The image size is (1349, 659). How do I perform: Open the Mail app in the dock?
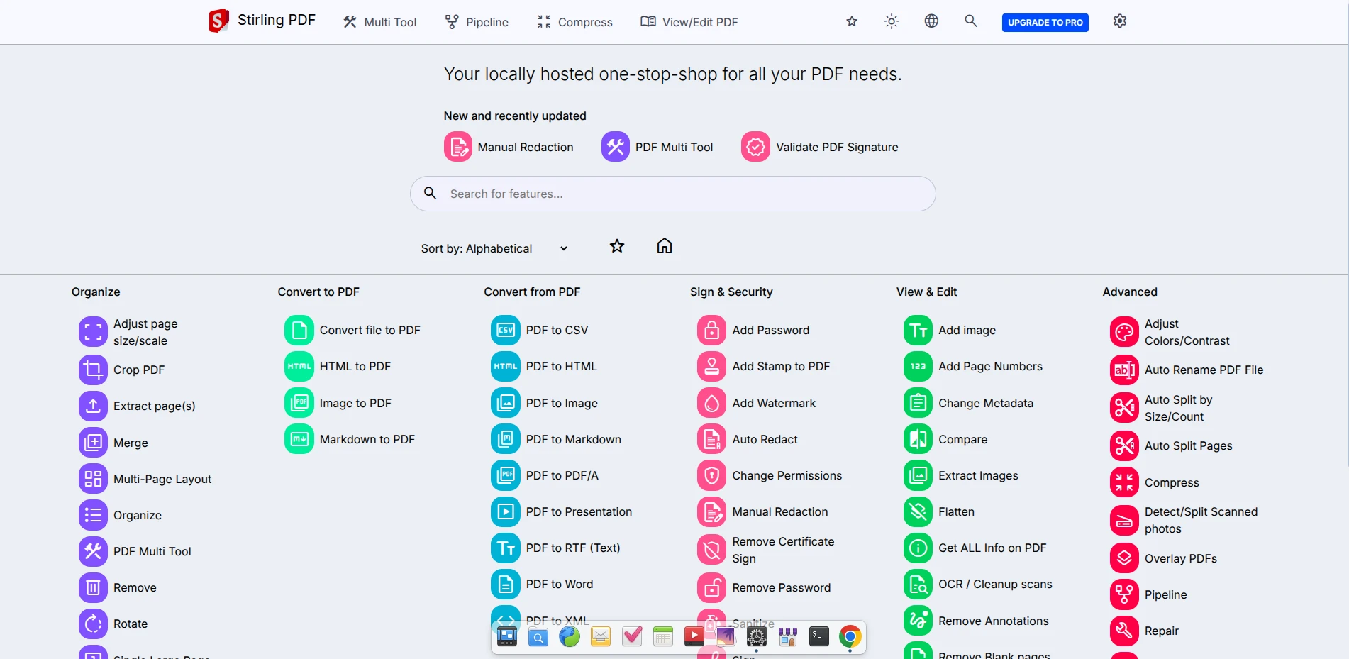pyautogui.click(x=601, y=637)
